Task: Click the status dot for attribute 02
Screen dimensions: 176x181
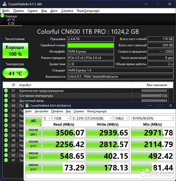Action: [x=6, y=96]
